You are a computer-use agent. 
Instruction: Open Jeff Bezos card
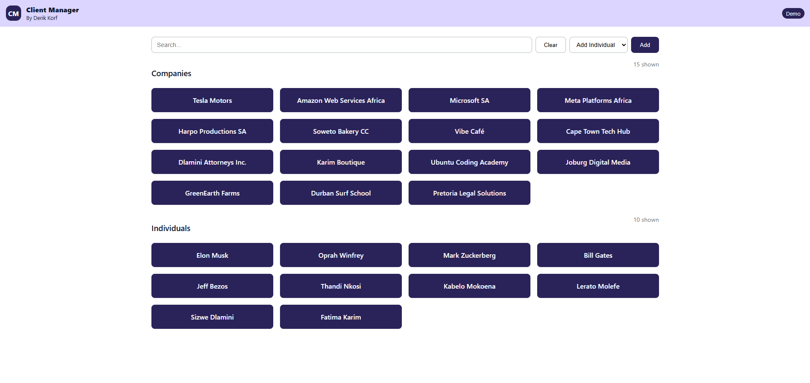[212, 286]
